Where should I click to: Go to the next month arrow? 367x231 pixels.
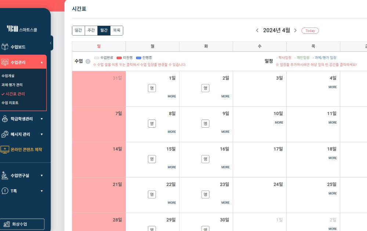295,30
